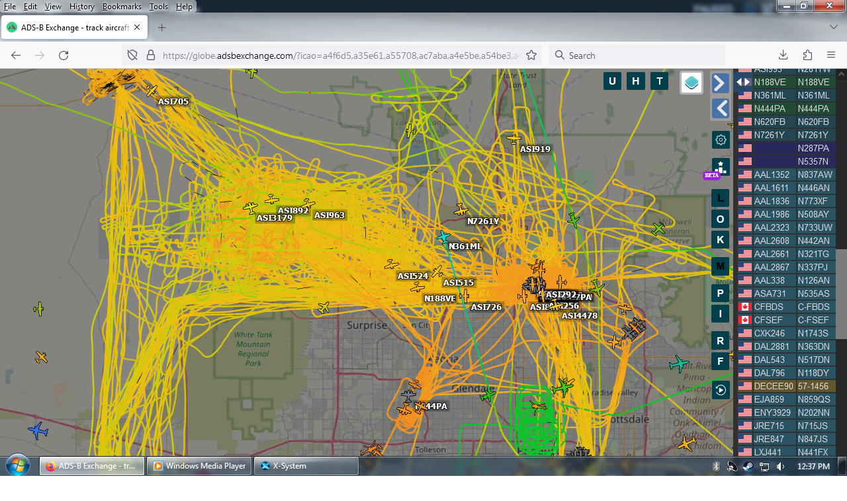Screen dimensions: 847x501
Task: Toggle the H map button
Action: pos(636,81)
